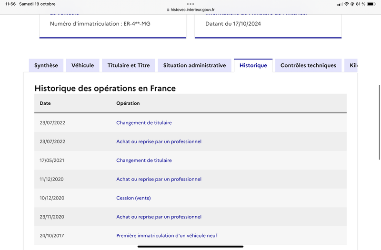381x250 pixels.
Task: Open the 11/12/2020 Achat ou reprise link
Action: click(159, 180)
